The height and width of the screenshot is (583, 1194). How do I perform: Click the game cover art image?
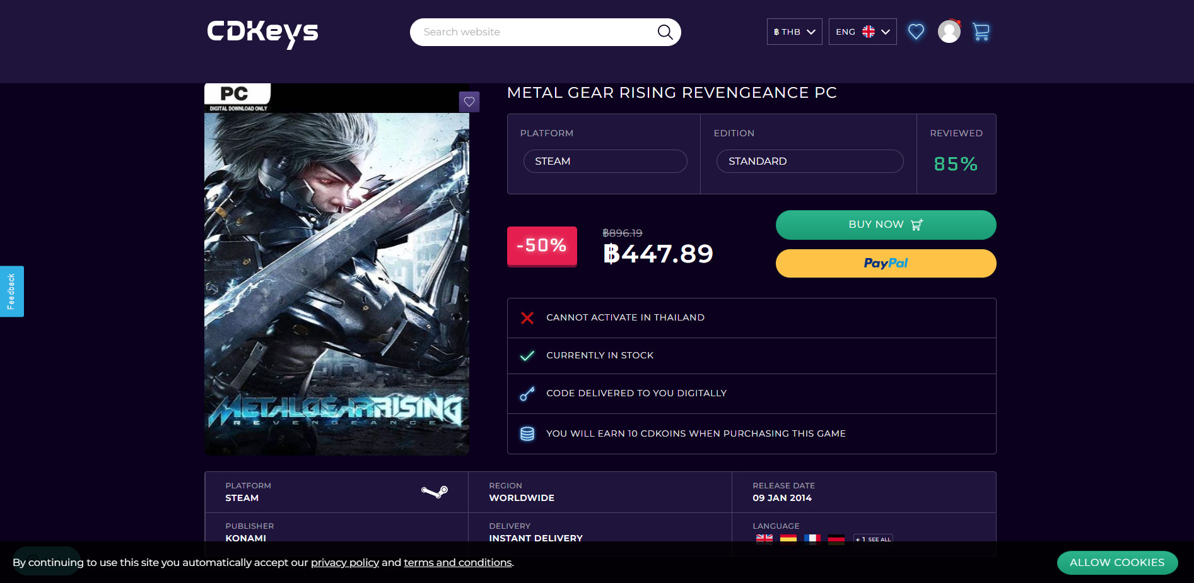(336, 269)
